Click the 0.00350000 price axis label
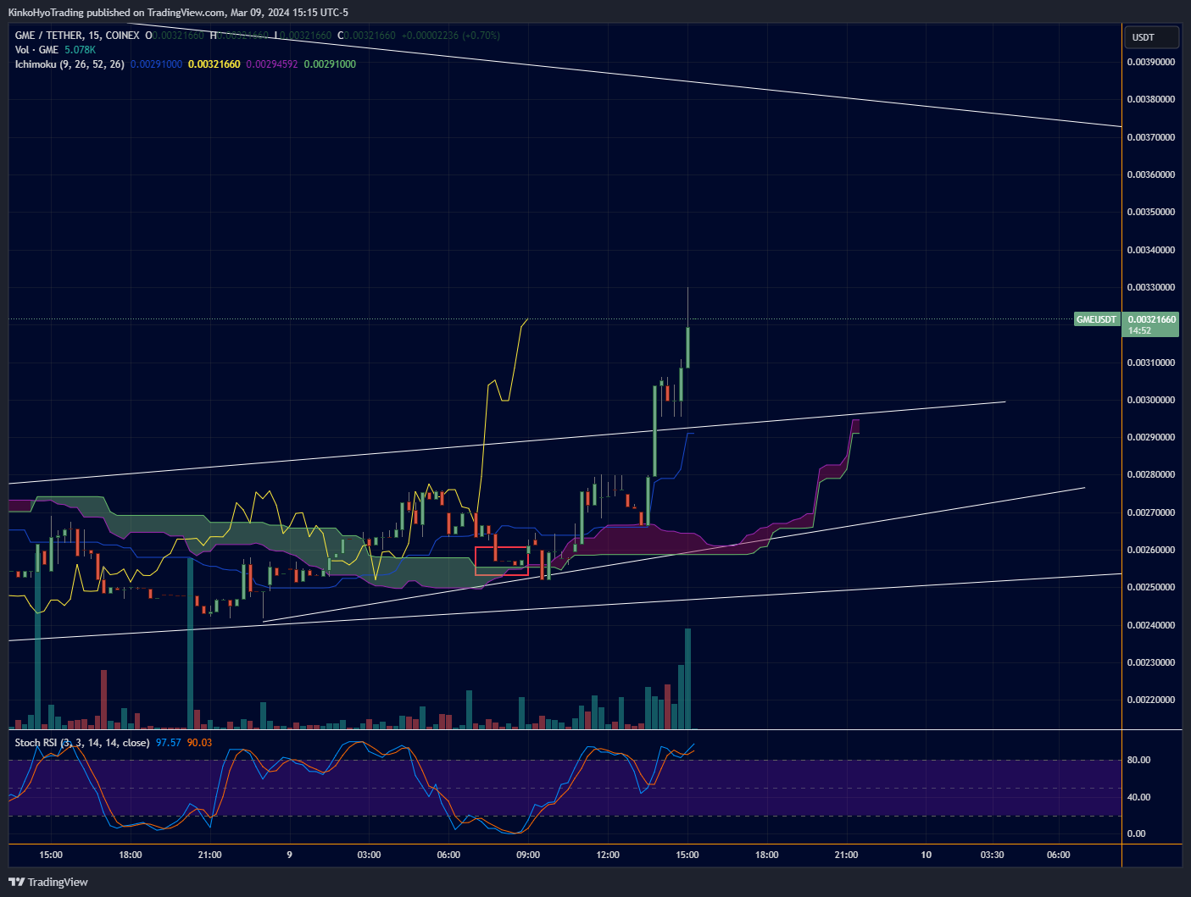Image resolution: width=1191 pixels, height=897 pixels. tap(1150, 212)
